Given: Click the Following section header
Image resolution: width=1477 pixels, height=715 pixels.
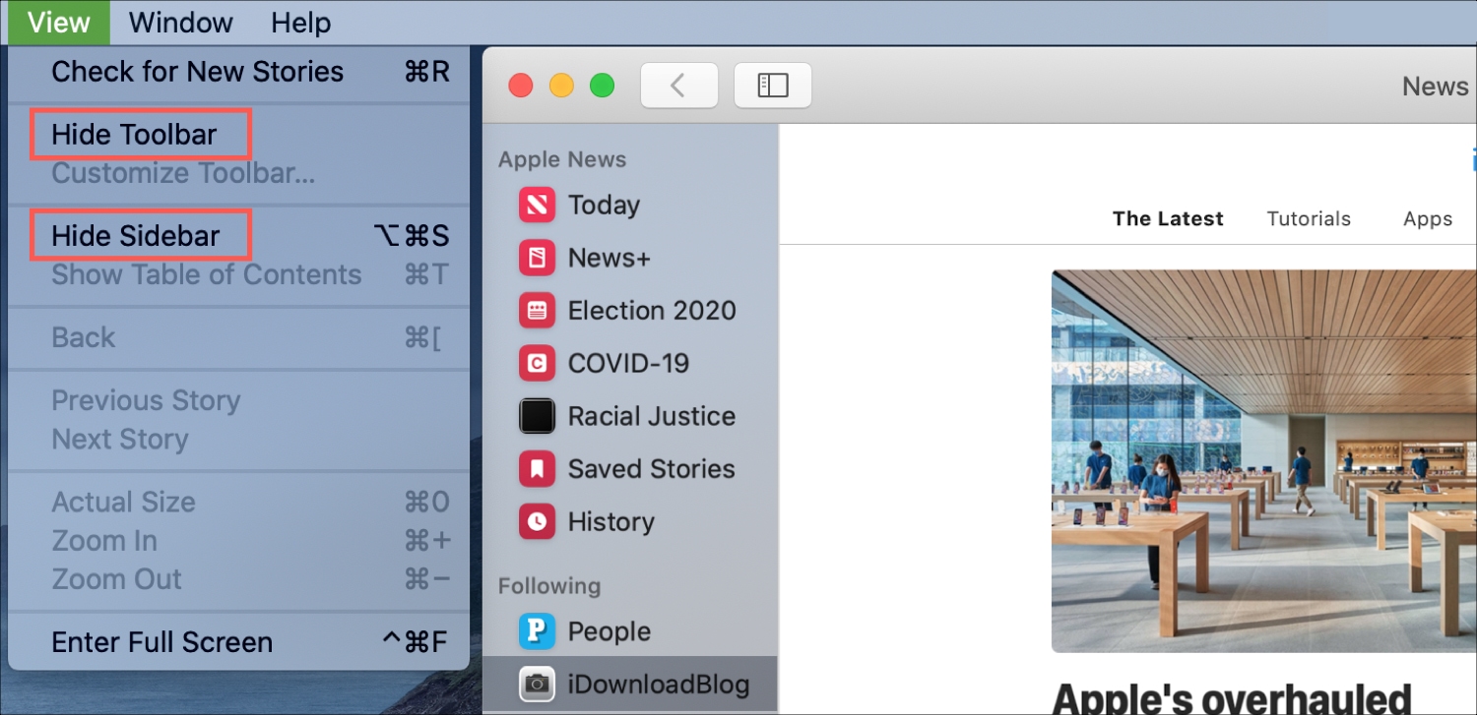Looking at the screenshot, I should point(549,586).
